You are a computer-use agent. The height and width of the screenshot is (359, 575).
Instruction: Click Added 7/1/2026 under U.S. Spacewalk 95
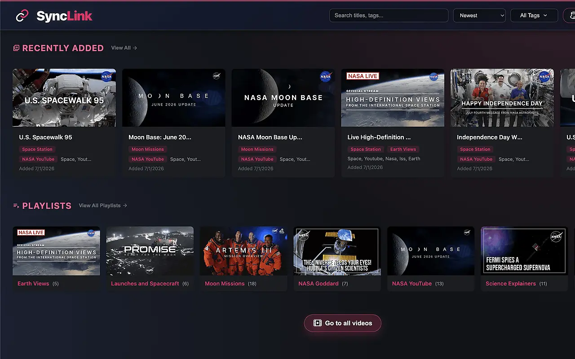pos(37,169)
